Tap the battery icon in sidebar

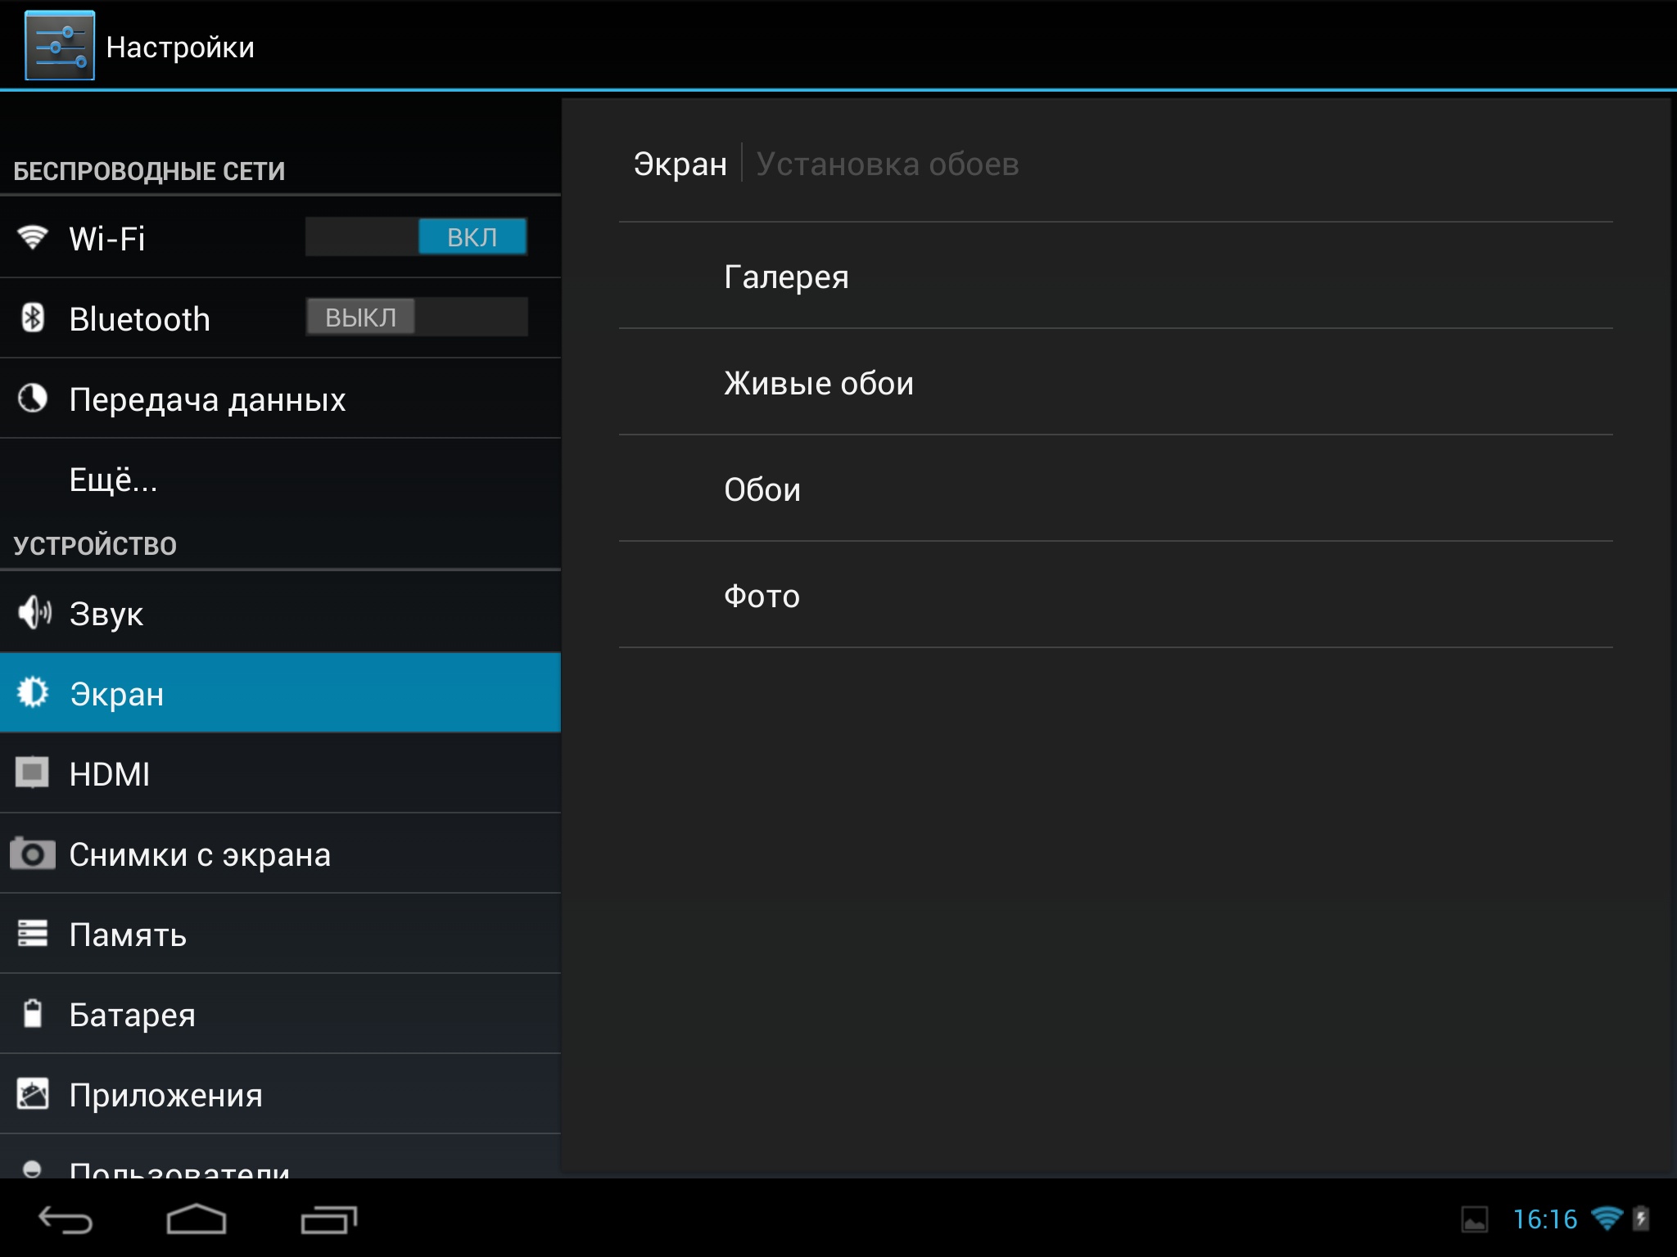click(33, 1014)
